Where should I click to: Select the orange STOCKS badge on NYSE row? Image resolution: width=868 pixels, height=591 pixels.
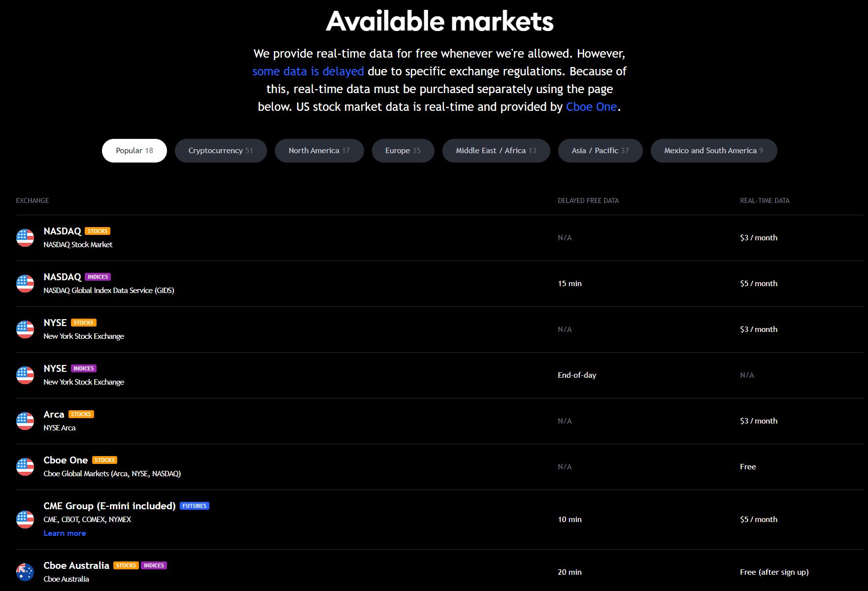(84, 323)
